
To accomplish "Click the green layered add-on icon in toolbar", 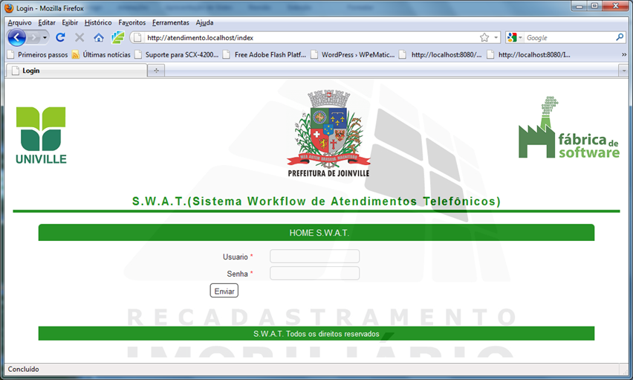I will coord(118,38).
